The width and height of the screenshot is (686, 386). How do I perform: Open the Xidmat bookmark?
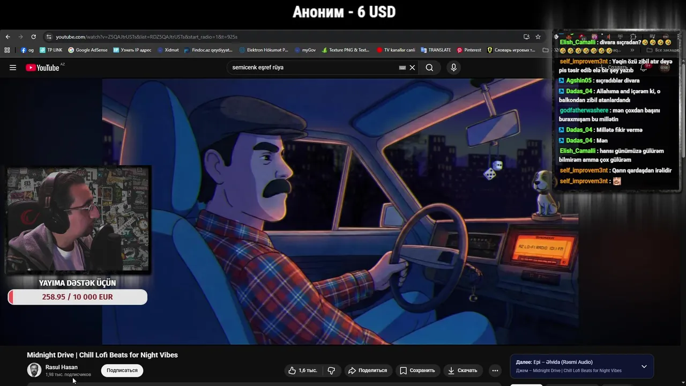pyautogui.click(x=168, y=50)
